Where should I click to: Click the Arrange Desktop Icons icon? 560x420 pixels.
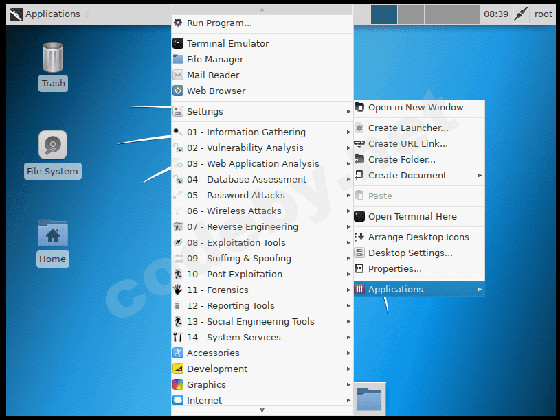(x=359, y=237)
